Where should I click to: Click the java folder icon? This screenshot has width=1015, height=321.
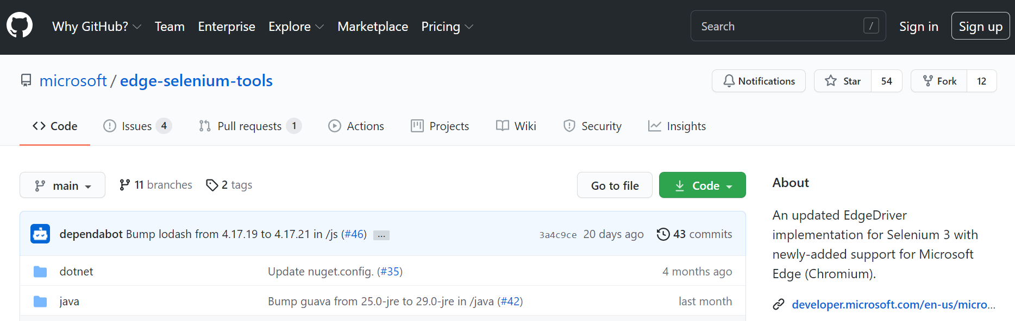(x=40, y=301)
